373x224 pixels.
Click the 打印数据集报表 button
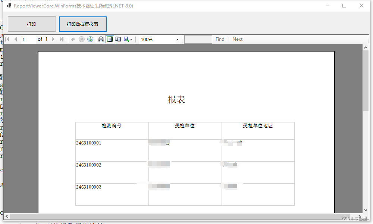coord(83,24)
